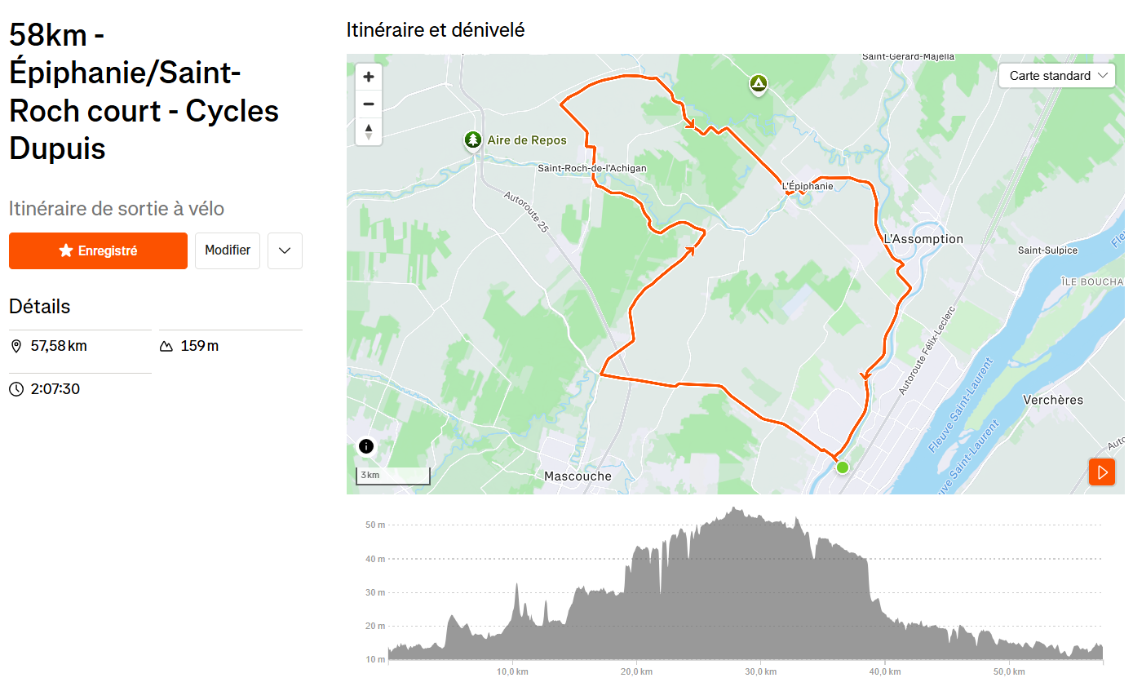The height and width of the screenshot is (700, 1133).
Task: Open the map info attribution icon
Action: pos(366,446)
